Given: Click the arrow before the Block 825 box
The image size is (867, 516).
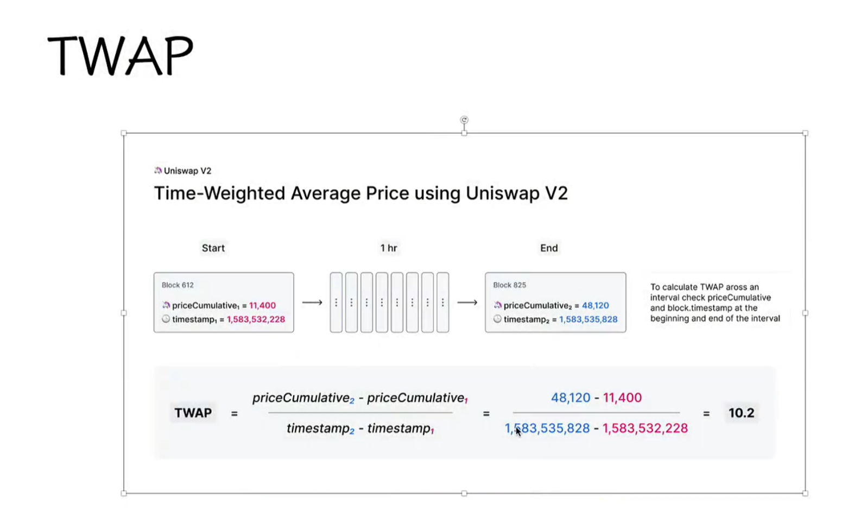Looking at the screenshot, I should [467, 303].
